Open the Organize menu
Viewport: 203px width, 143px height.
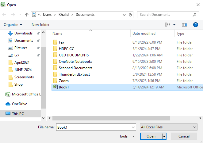tap(13, 25)
